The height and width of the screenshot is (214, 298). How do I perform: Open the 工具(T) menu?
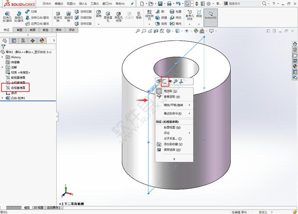tap(95, 3)
